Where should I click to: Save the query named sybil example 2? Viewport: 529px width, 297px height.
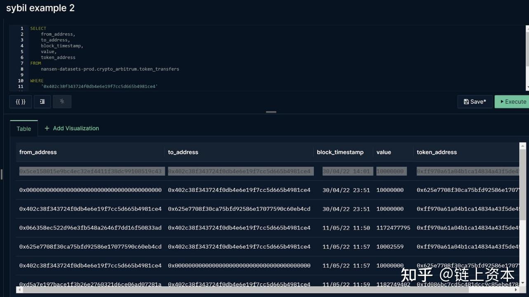coord(475,101)
